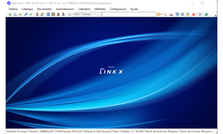Click the blue-shirt person icon
Viewport: 223px width, 134px height.
pyautogui.click(x=63, y=14)
